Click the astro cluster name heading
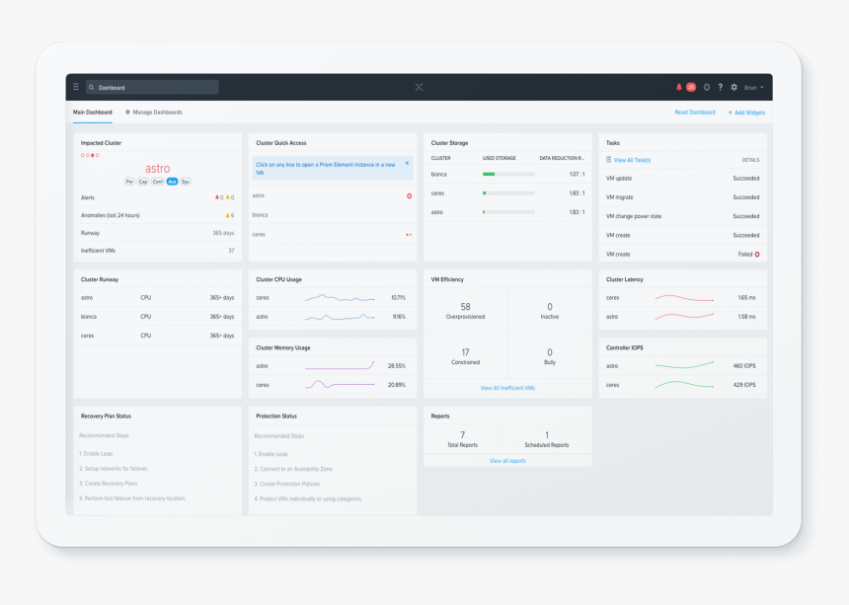This screenshot has height=605, width=849. [158, 169]
